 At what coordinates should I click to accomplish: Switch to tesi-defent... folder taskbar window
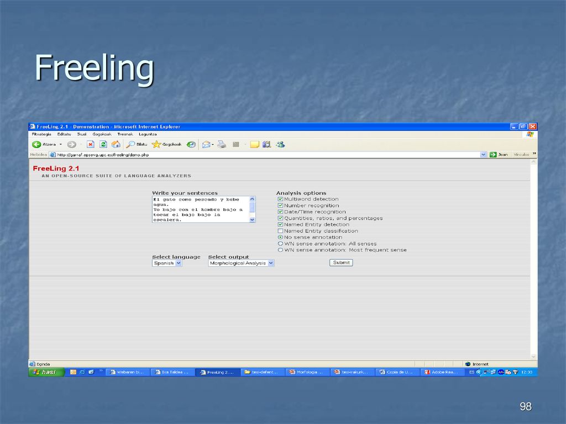click(x=263, y=372)
